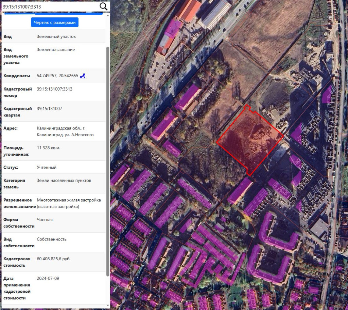The width and height of the screenshot is (348, 310).
Task: Click ownership form value 'Частная'
Action: 45,220
